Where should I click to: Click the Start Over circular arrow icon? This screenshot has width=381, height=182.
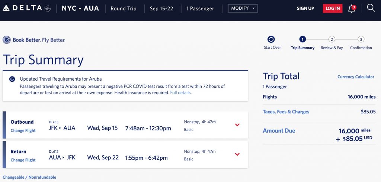[x=271, y=39]
